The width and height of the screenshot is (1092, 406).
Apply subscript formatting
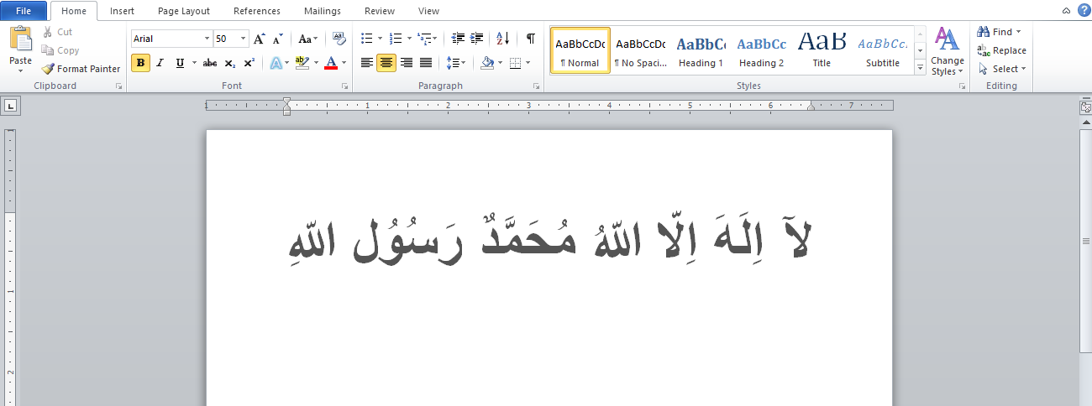point(230,63)
